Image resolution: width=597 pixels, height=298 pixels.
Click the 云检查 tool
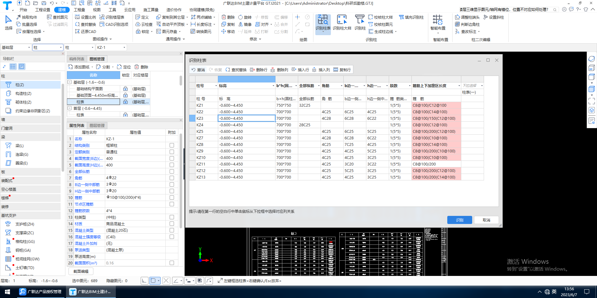(144, 24)
